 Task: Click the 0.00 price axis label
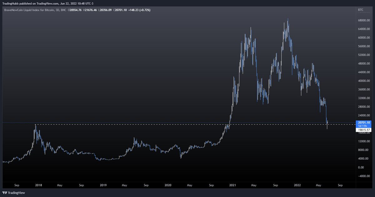tap(361, 167)
